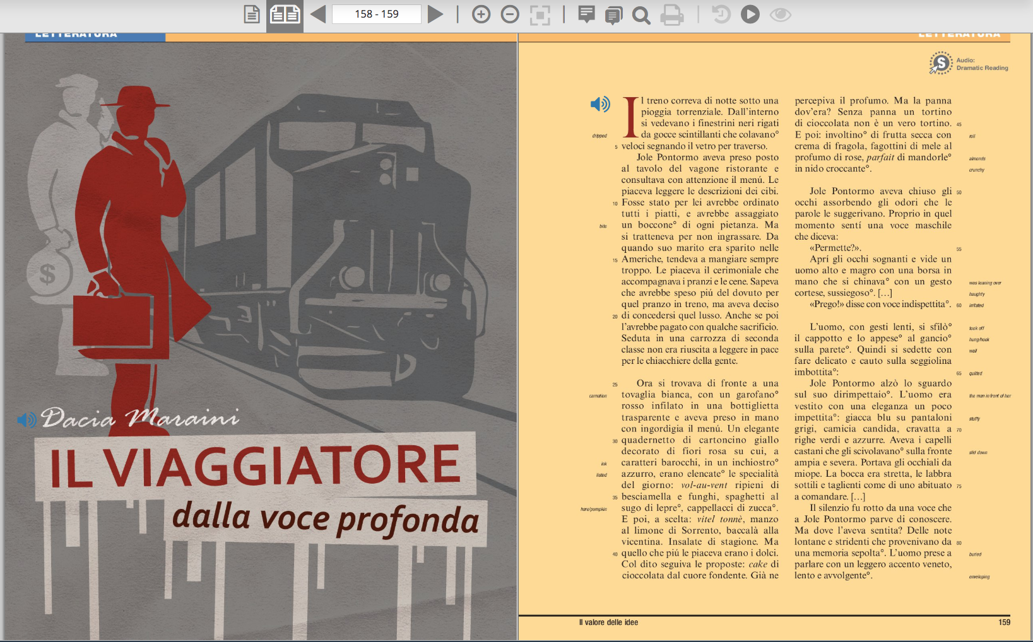Click the 'Il valore delle idee' footer

pos(608,622)
